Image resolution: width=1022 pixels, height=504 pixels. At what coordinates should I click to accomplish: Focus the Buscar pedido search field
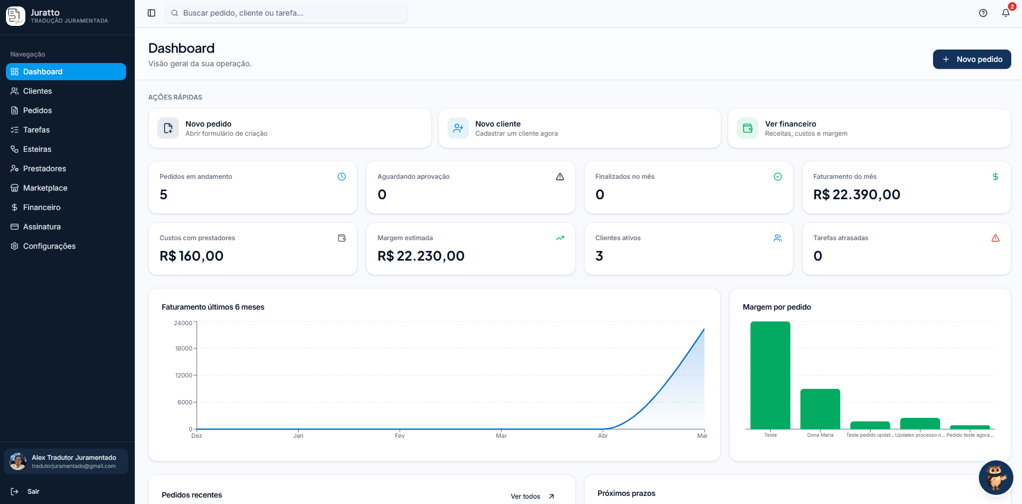[x=286, y=13]
